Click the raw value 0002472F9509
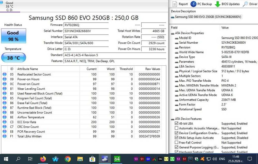Screen dimensions: 258x164 pyautogui.click(x=149, y=136)
